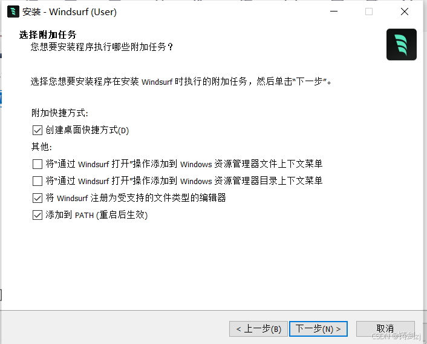Uncheck the 创建桌面快捷方式 checkbox
Viewport: 427px width, 344px height.
point(37,130)
